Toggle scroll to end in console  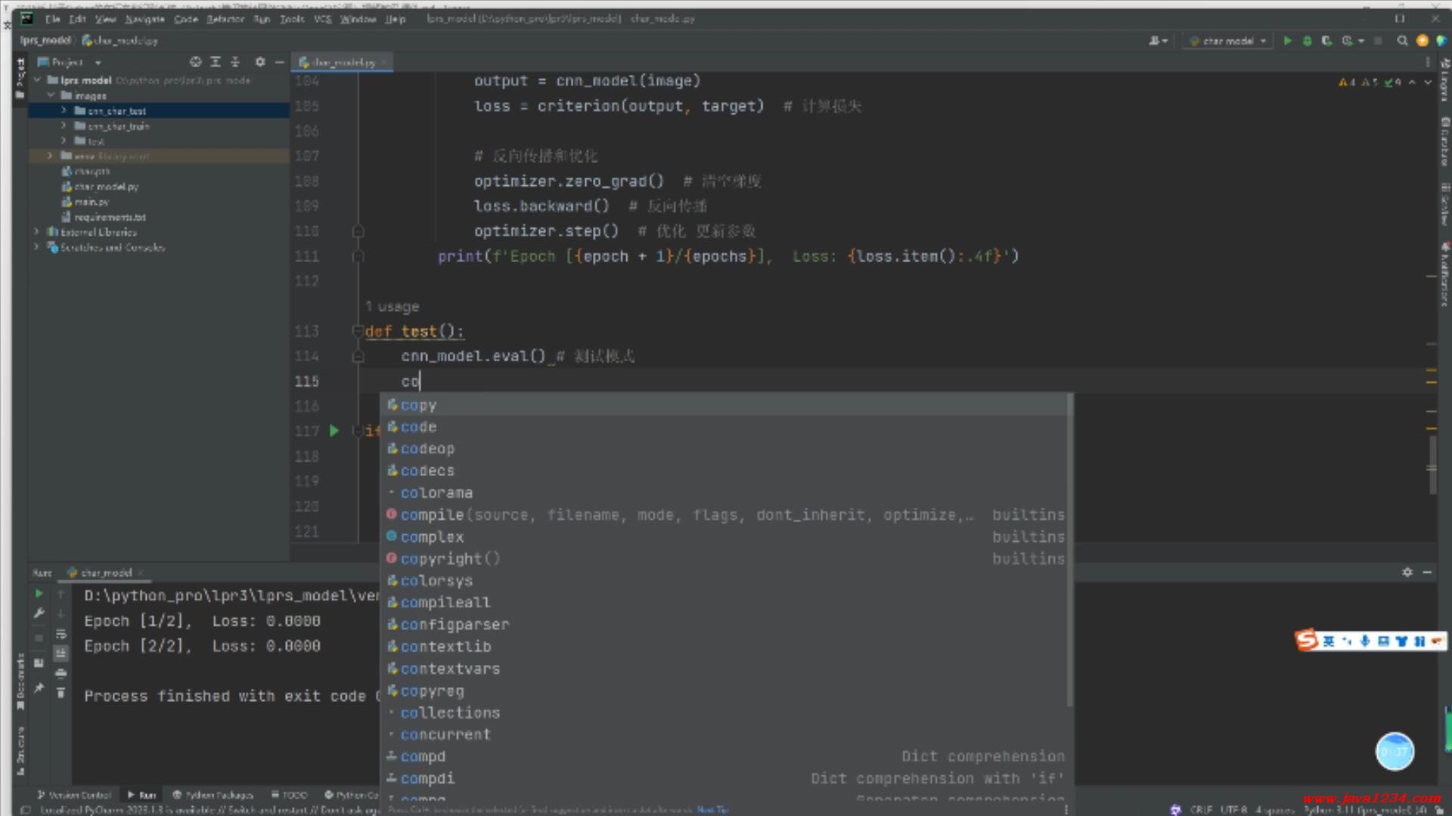point(60,653)
